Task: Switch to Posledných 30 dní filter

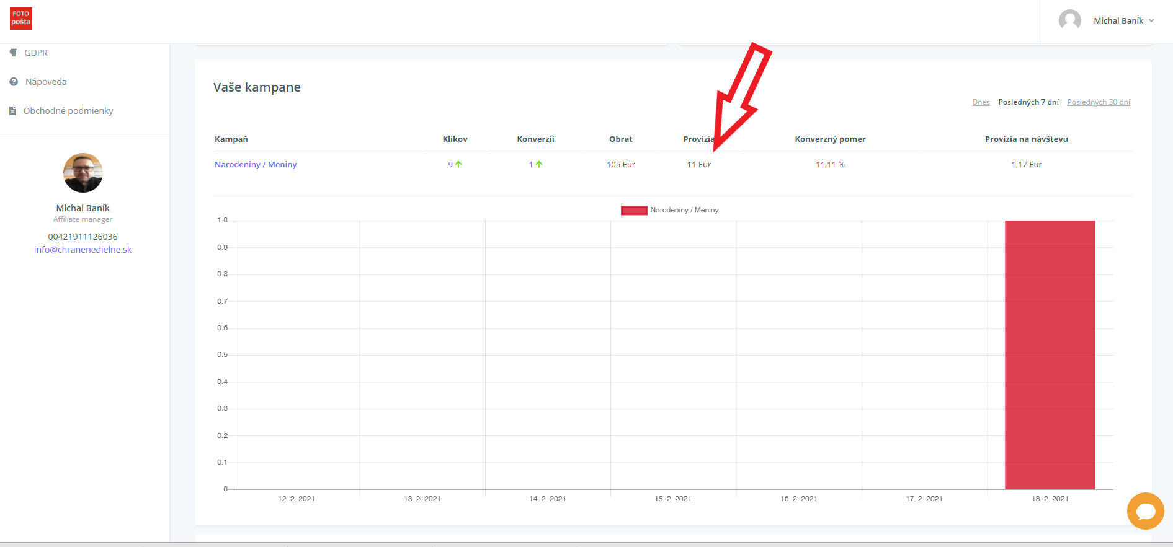Action: pyautogui.click(x=1098, y=102)
